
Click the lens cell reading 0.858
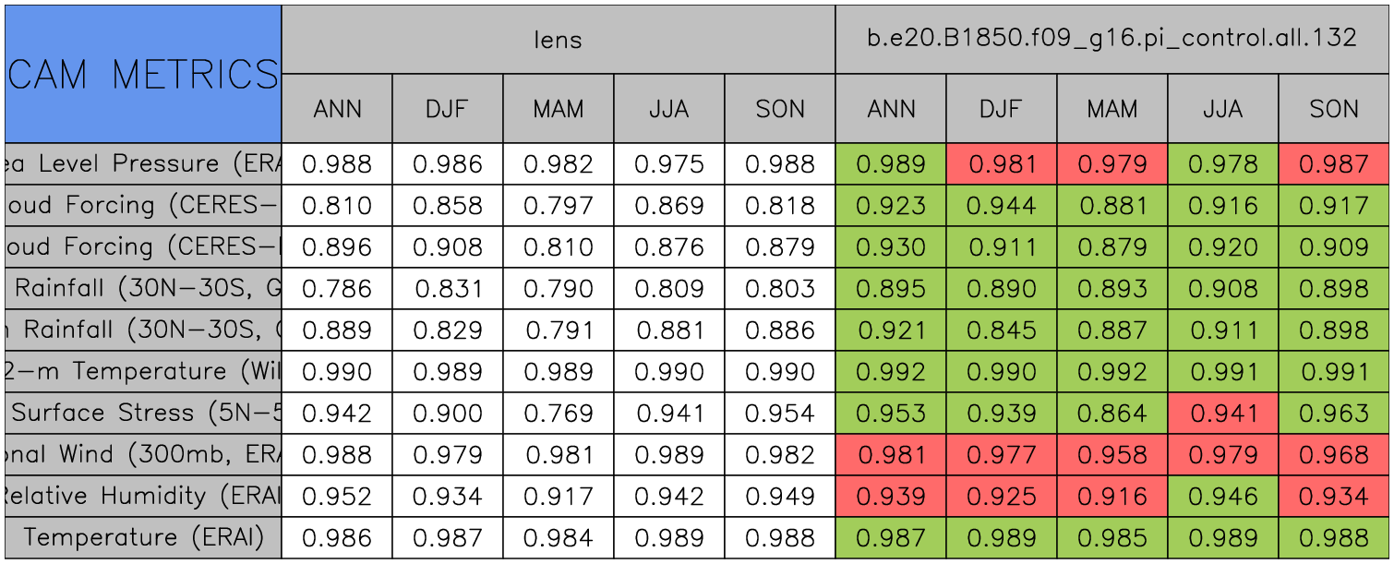[448, 206]
